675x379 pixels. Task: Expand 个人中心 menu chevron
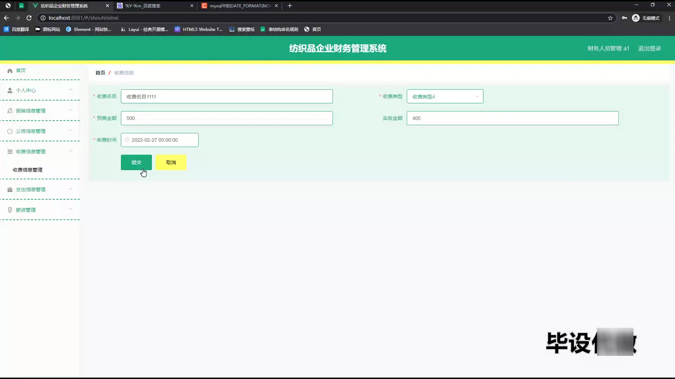(71, 90)
